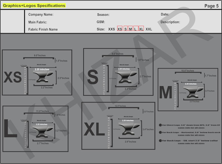
Task: Click the 1.6"Inches label in S panel
Action: 143,60
